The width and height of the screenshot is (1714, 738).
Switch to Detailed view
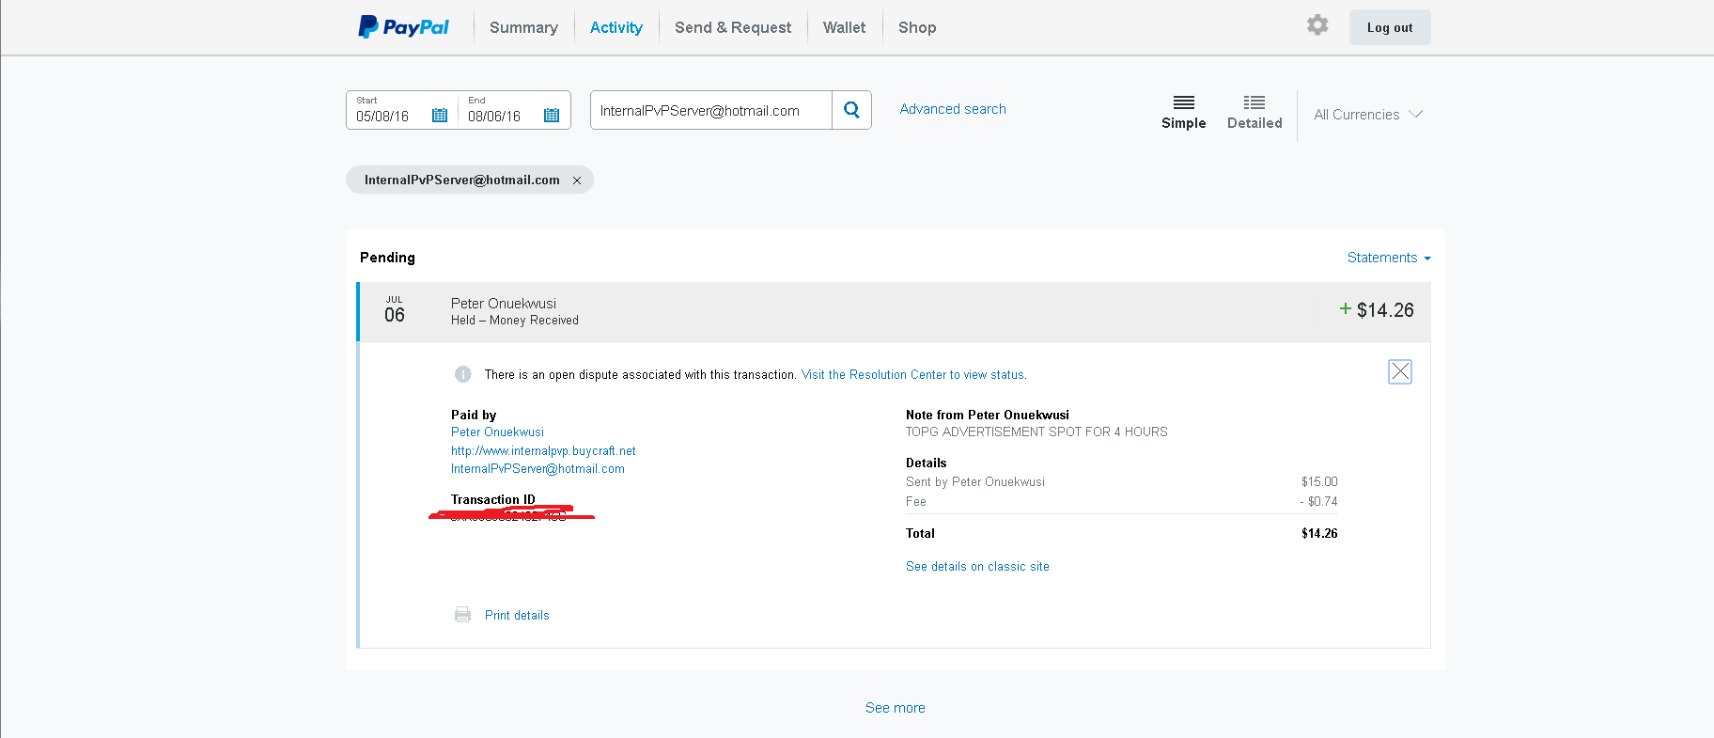[x=1254, y=113]
